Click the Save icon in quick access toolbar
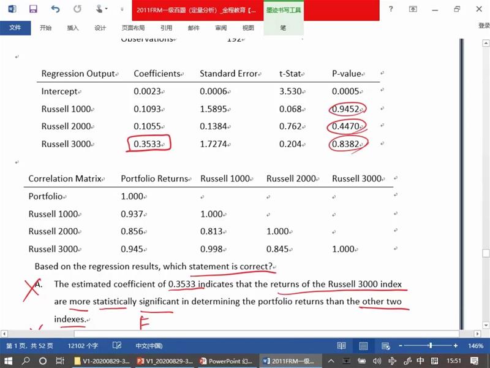Viewport: 490px width, 368px height. (34, 9)
